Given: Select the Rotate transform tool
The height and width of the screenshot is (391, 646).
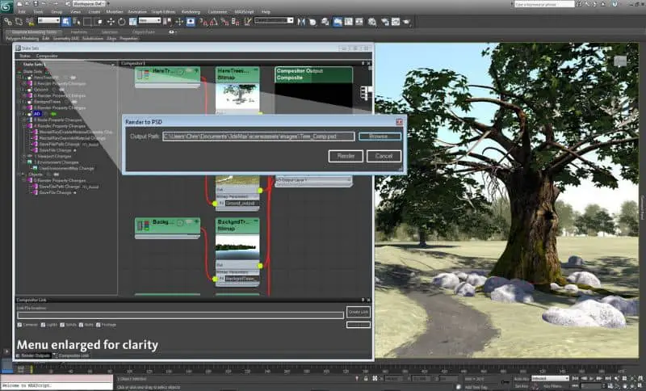Looking at the screenshot, I should [120, 21].
